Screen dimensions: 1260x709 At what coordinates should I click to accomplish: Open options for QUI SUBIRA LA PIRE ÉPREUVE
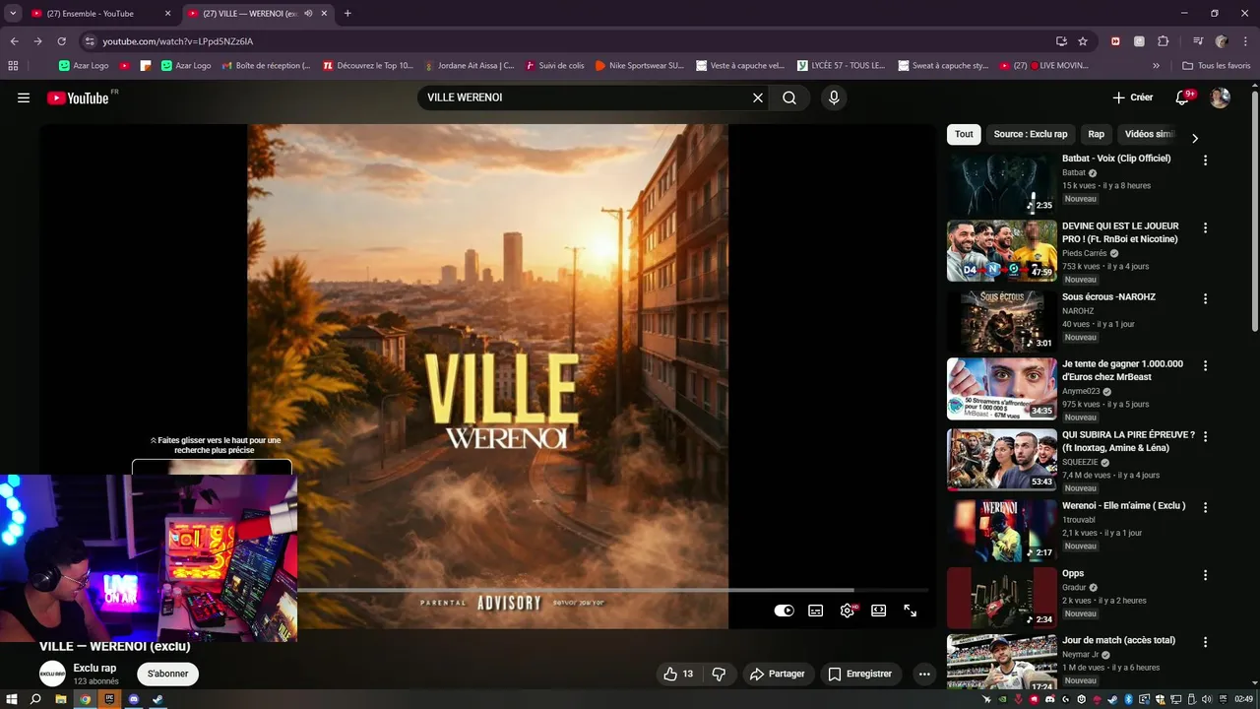pos(1205,436)
